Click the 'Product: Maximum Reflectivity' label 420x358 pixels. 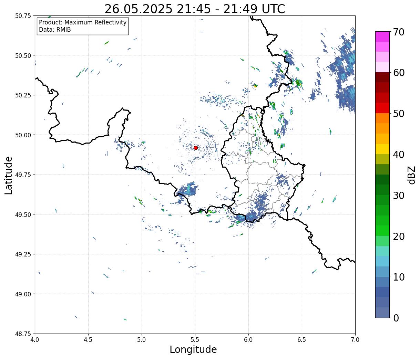click(83, 22)
